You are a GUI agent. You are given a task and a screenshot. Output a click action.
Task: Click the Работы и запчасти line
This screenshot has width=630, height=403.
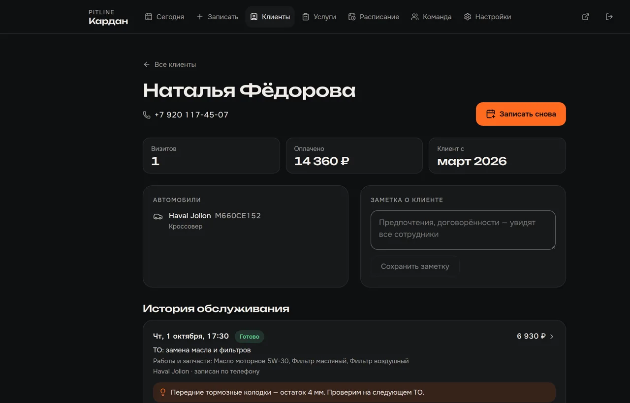(281, 361)
